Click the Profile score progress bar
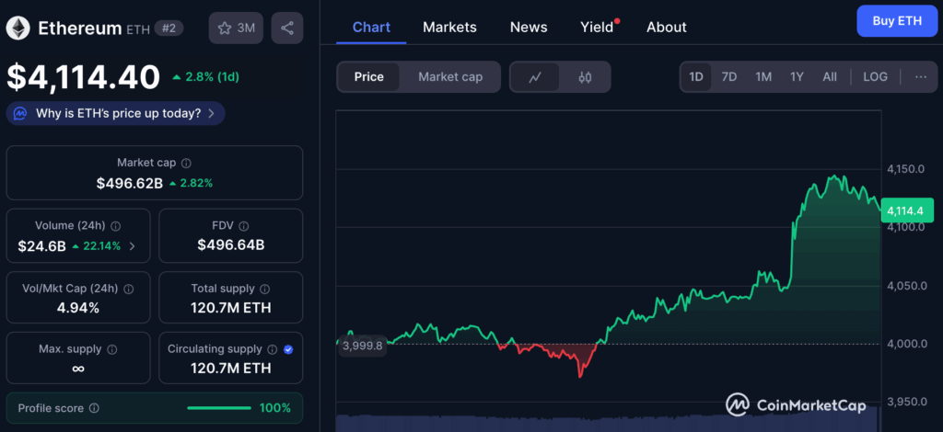This screenshot has width=943, height=432. coord(218,408)
